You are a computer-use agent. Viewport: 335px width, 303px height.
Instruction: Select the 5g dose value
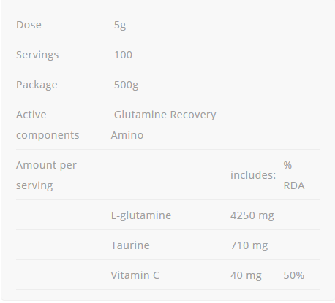120,26
